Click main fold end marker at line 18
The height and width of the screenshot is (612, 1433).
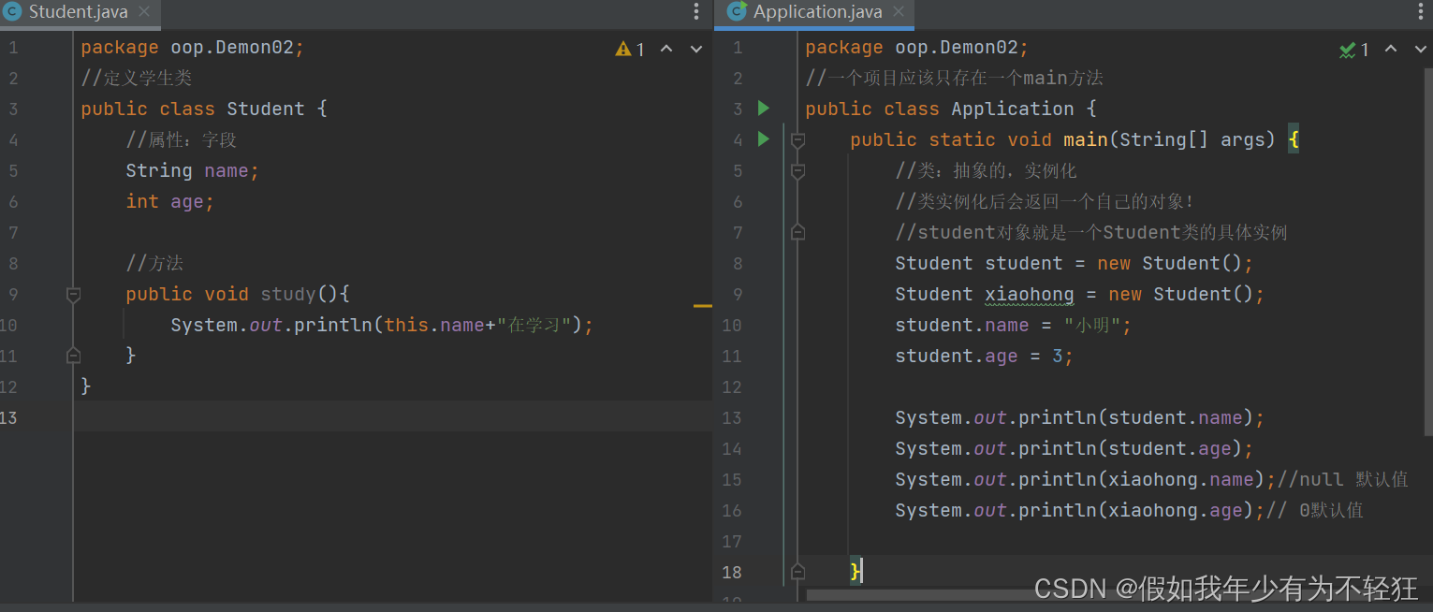tap(797, 571)
